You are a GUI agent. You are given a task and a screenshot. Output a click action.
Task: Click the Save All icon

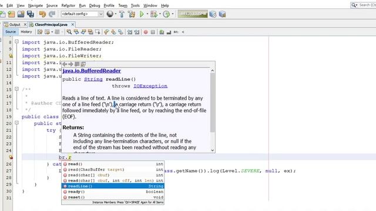(x=30, y=14)
